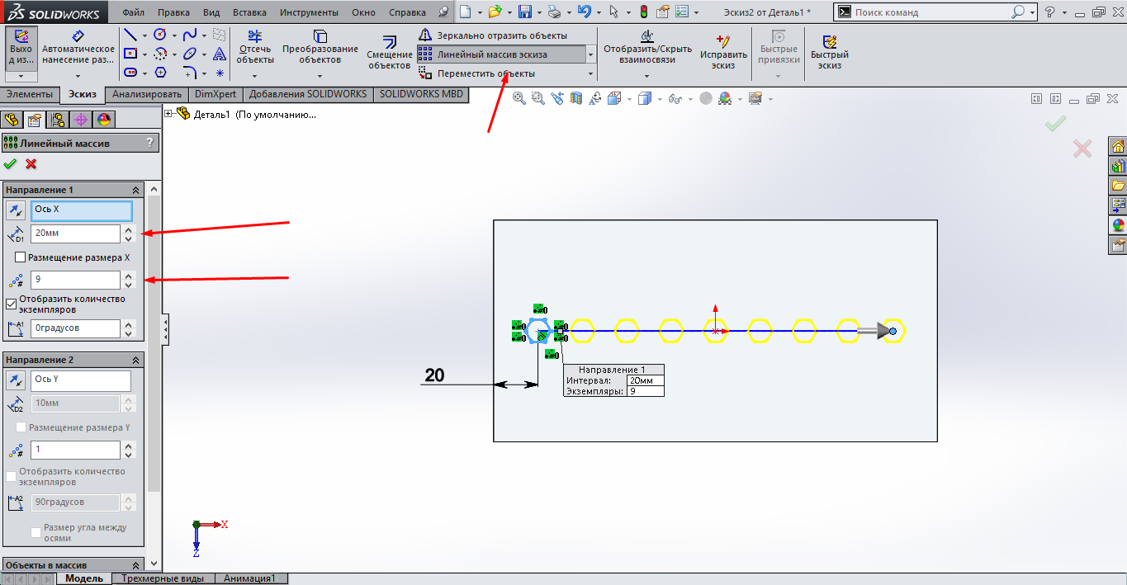The height and width of the screenshot is (585, 1127).
Task: Open Отсечь объекты dropdown arrow
Action: coord(255,76)
